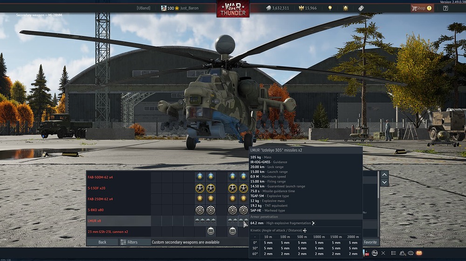Open the contacts/squad people icon
This screenshot has width=466, height=261.
[x=402, y=253]
